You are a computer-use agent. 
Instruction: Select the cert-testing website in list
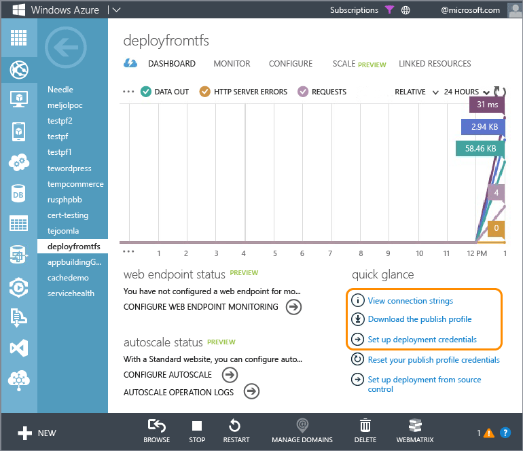tap(68, 215)
